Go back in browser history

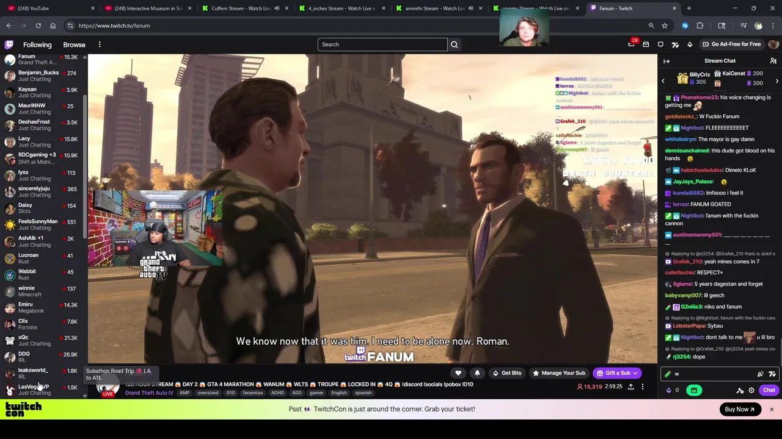pyautogui.click(x=9, y=26)
